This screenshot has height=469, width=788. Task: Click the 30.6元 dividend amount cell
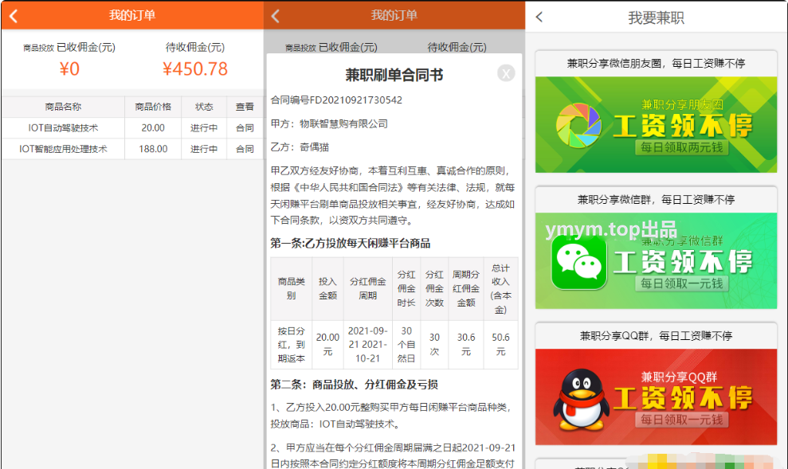[x=466, y=345]
